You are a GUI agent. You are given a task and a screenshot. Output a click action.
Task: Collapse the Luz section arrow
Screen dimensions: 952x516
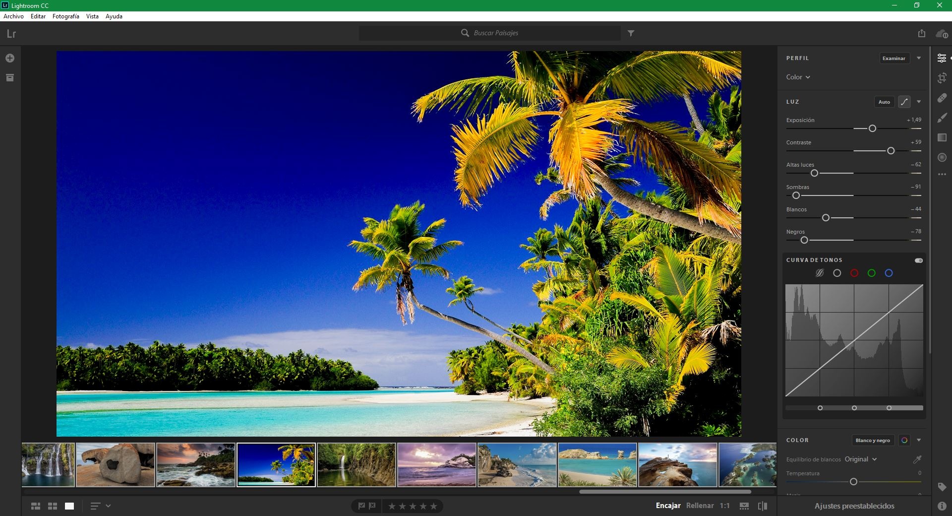pos(919,102)
